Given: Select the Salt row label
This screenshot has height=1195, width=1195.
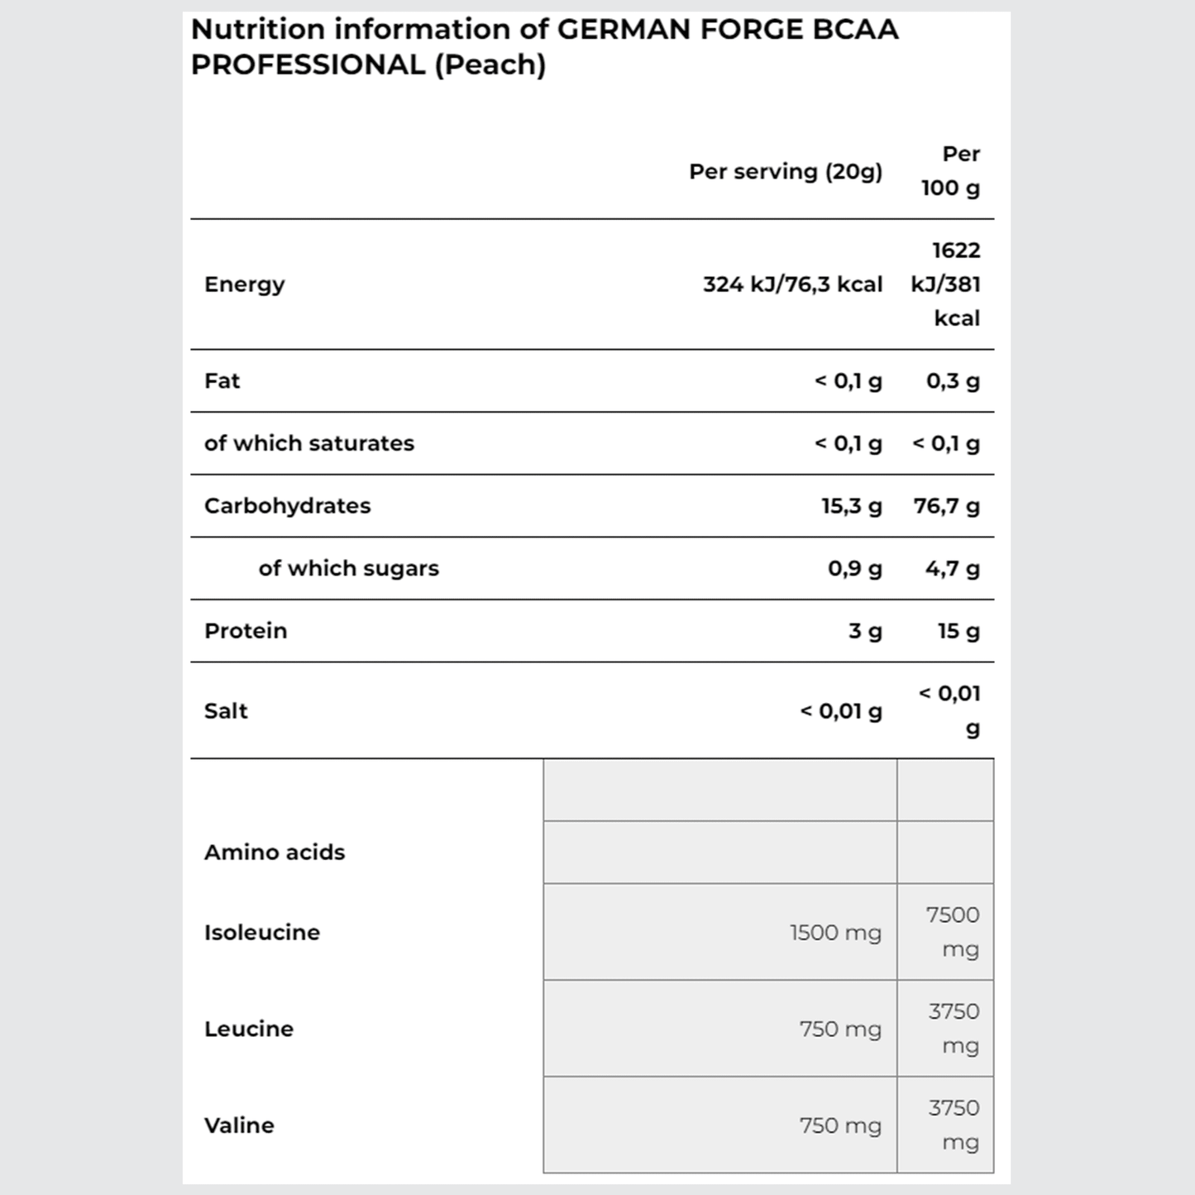Looking at the screenshot, I should pyautogui.click(x=226, y=711).
